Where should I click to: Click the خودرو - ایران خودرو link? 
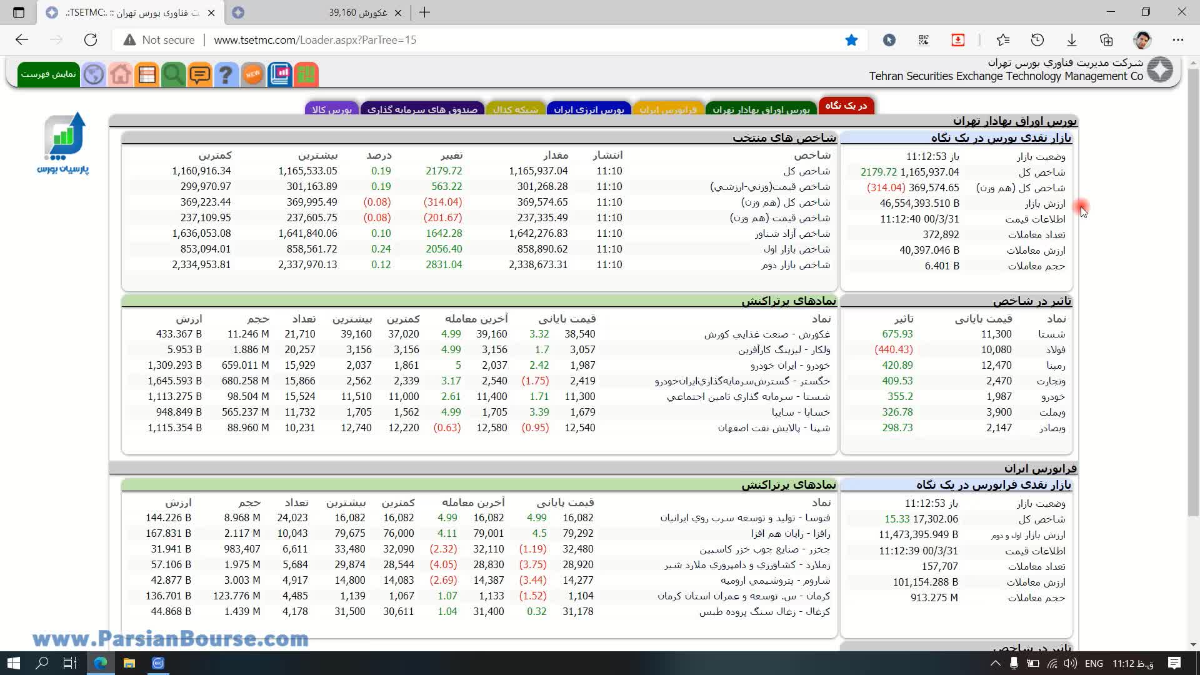(x=790, y=366)
